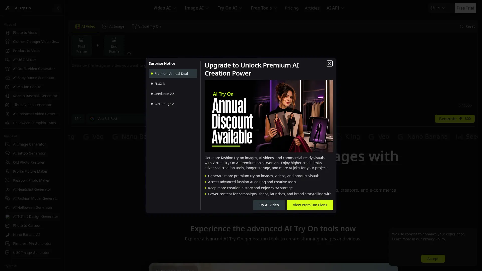The width and height of the screenshot is (482, 271).
Task: Click the View Premium Plans button
Action: [x=310, y=205]
